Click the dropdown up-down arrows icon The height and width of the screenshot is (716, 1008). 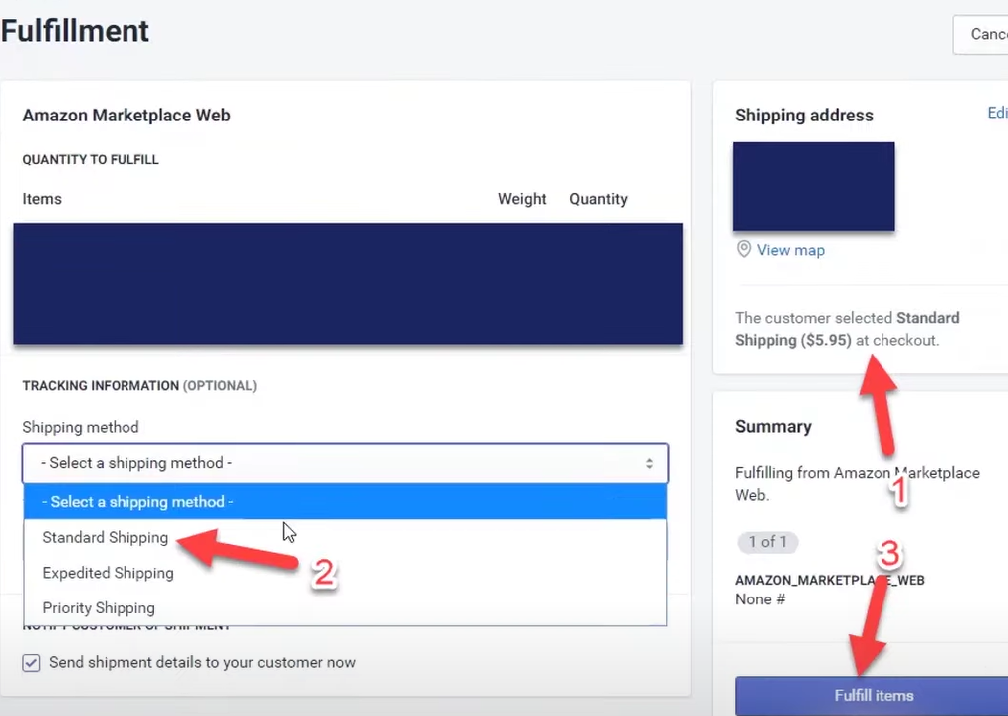pos(650,463)
